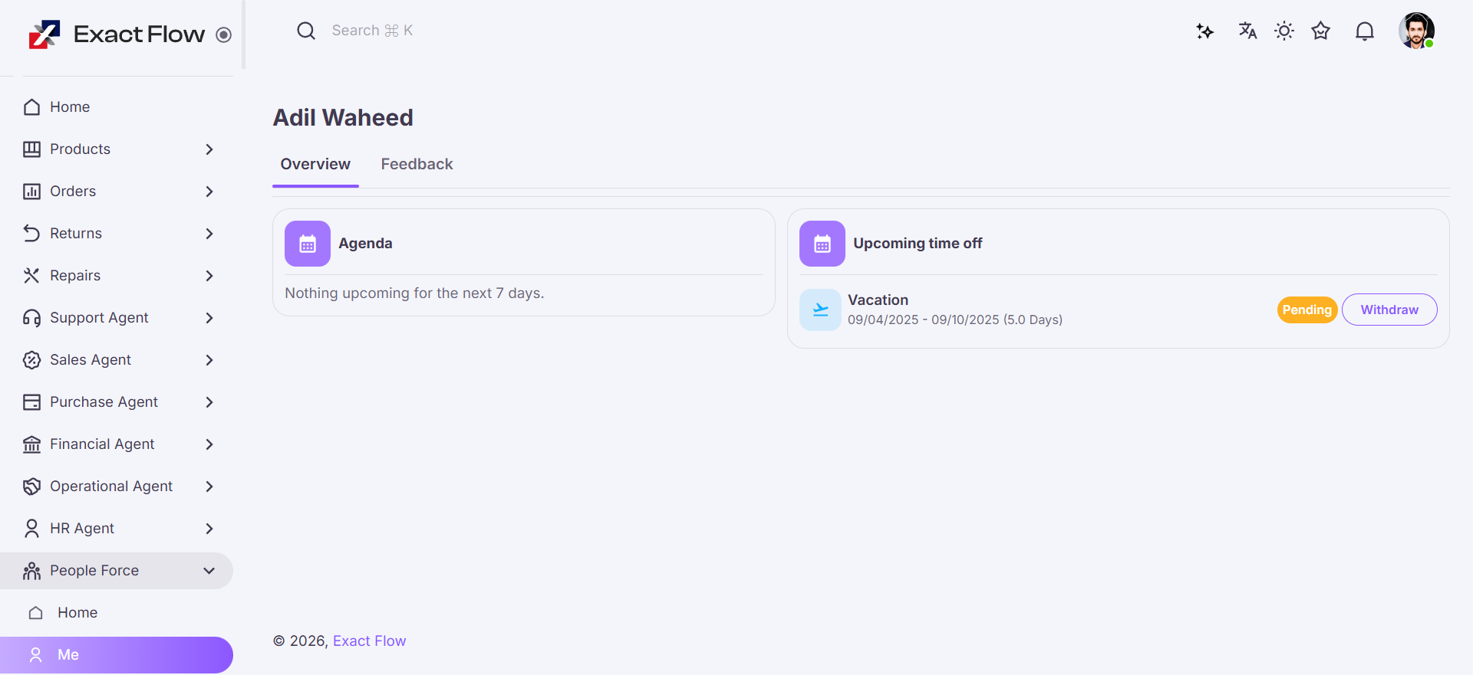Open the language translation icon
This screenshot has width=1473, height=675.
click(x=1247, y=31)
